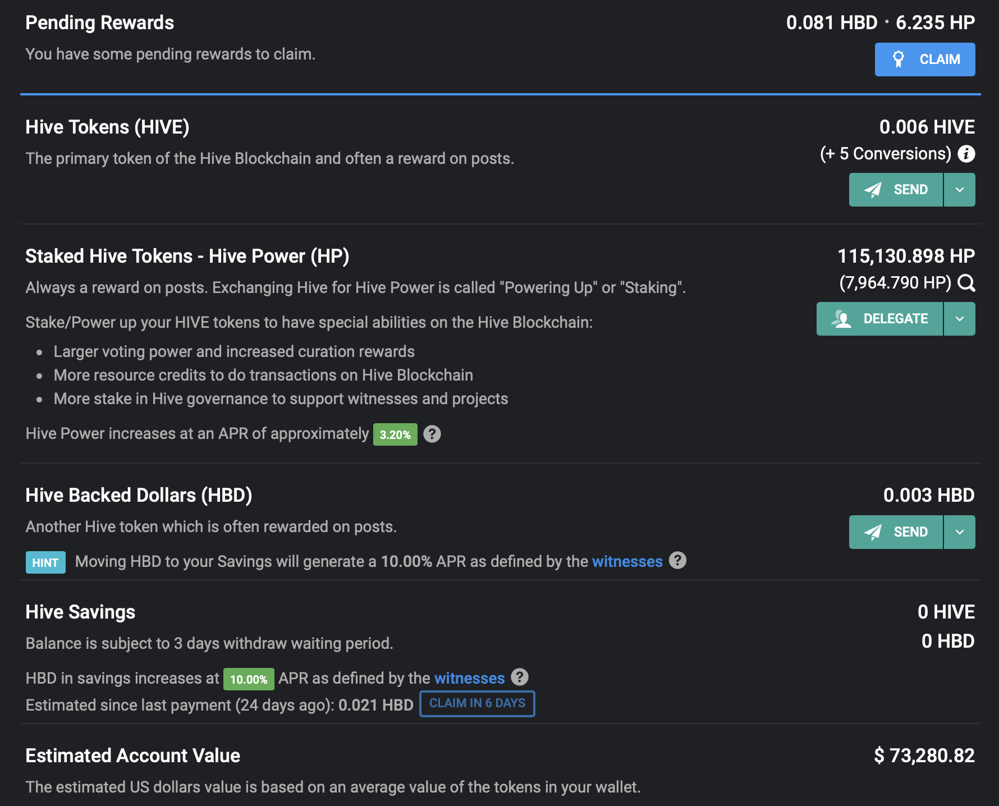Click the Staked Hive Tokens heading

click(x=187, y=256)
